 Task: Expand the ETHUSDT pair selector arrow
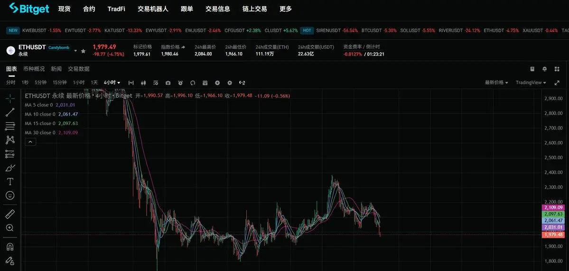[75, 51]
